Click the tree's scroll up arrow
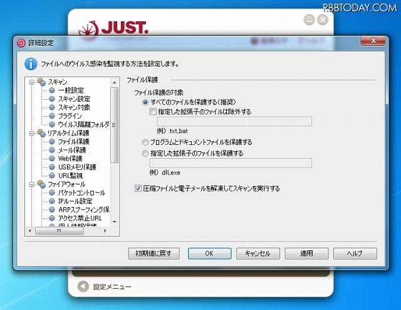This screenshot has height=310, width=401. [114, 82]
